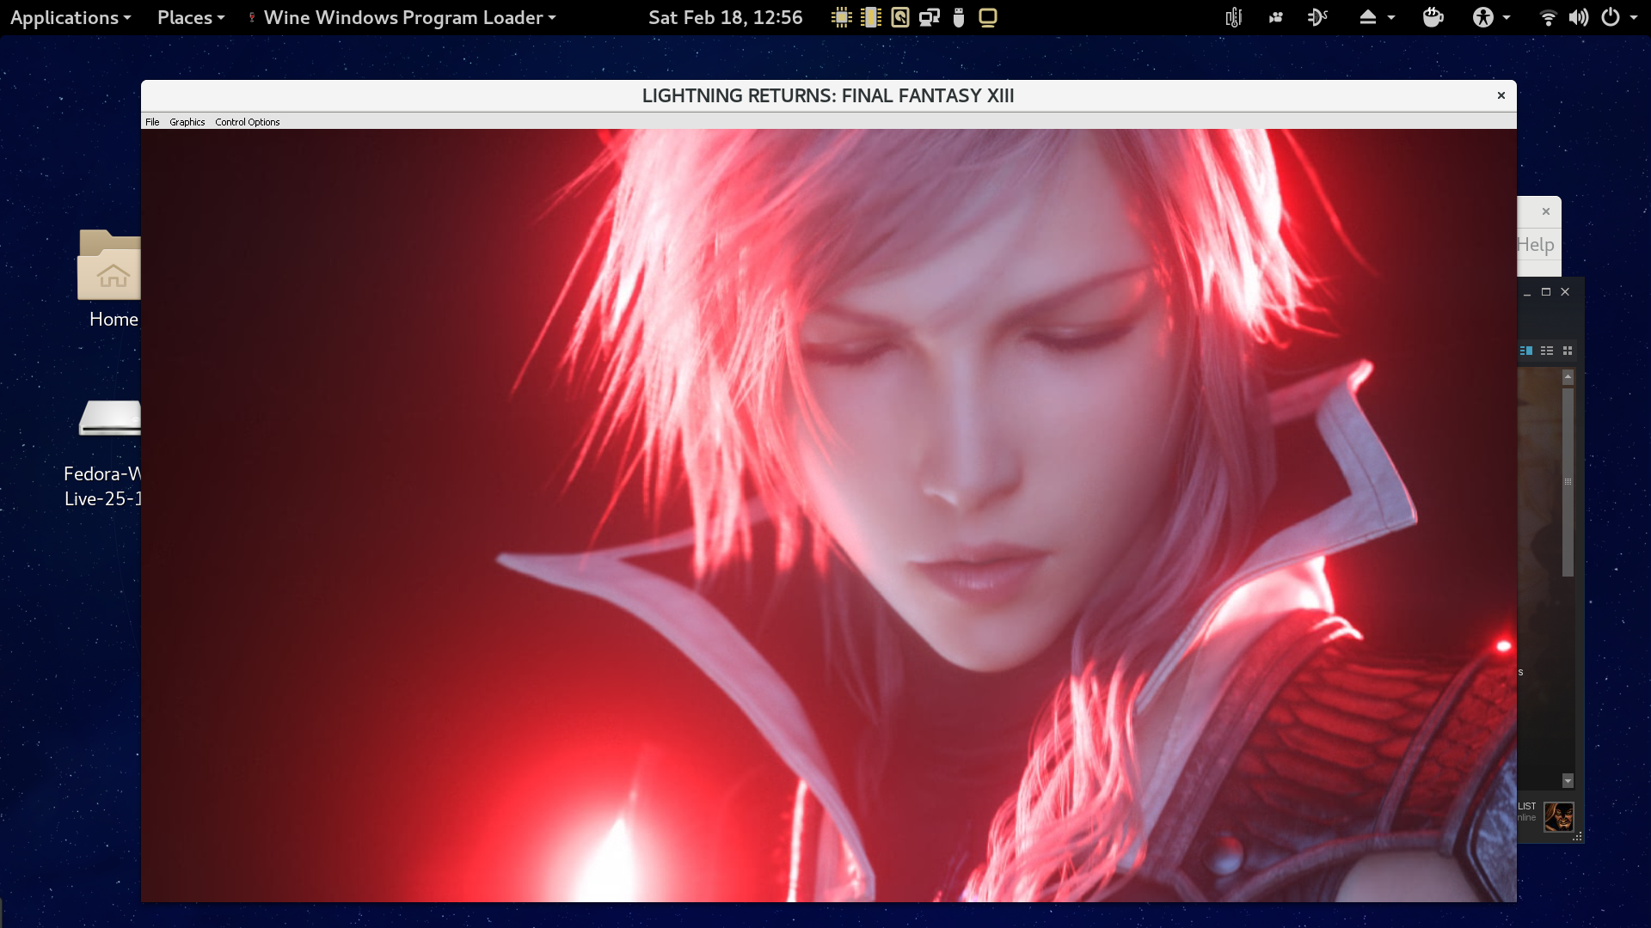Click the volume speaker icon

1579,17
